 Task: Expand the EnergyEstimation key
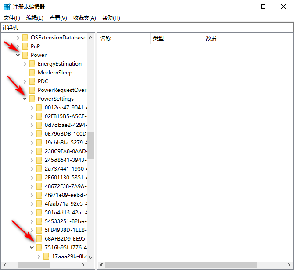pos(25,64)
